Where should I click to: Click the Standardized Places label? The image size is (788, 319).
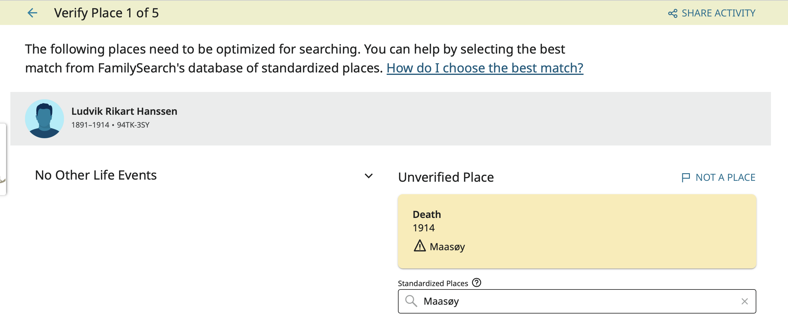coord(432,283)
